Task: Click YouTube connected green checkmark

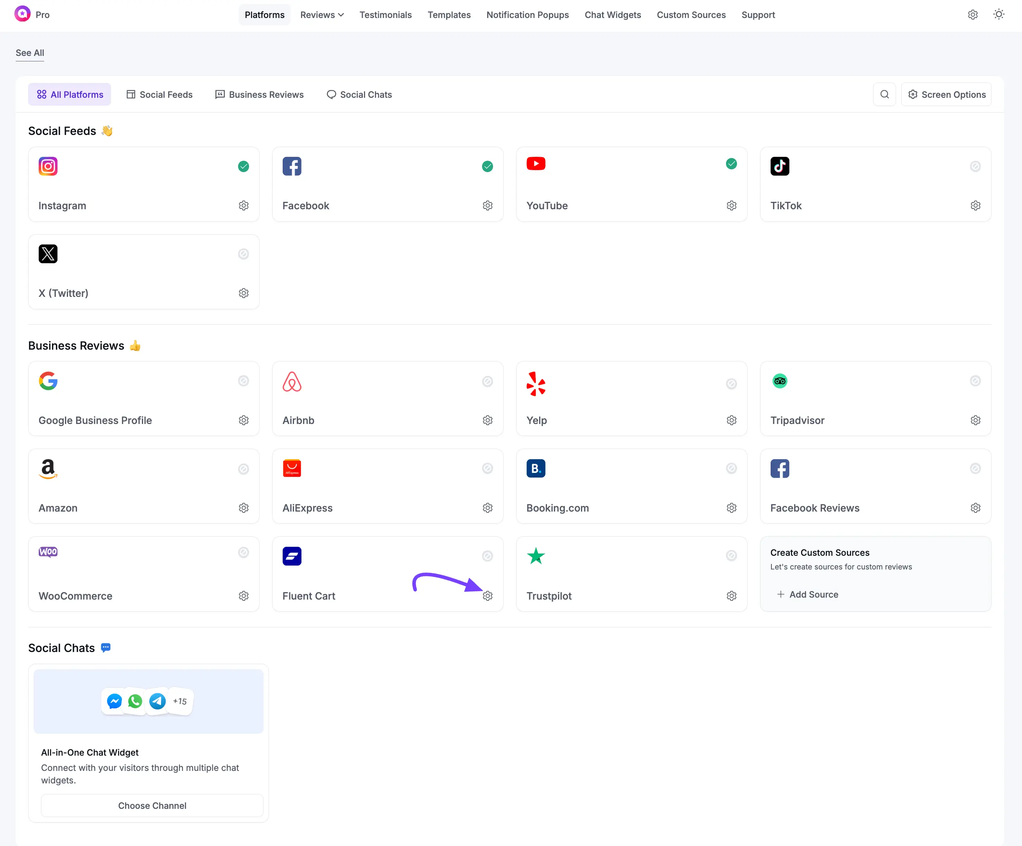Action: coord(732,163)
